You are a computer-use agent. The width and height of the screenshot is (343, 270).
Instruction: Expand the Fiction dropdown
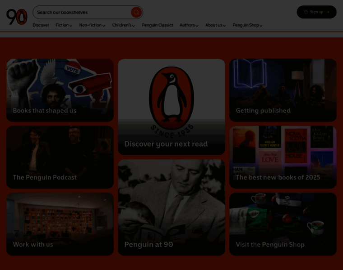[64, 25]
